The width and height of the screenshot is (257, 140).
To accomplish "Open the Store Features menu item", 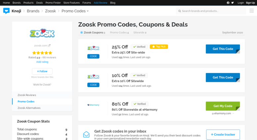I will pos(71,3).
